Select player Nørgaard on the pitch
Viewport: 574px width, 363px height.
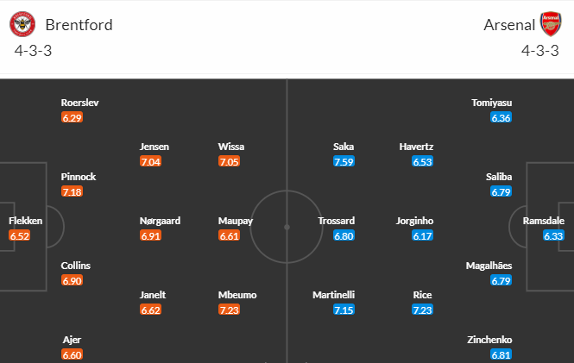pyautogui.click(x=160, y=221)
